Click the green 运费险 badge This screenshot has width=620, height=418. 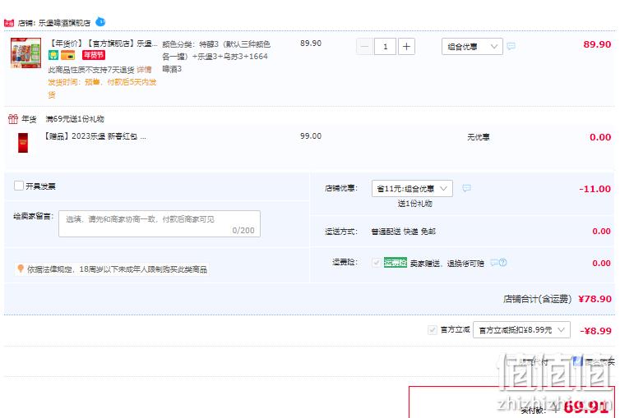[x=395, y=263]
